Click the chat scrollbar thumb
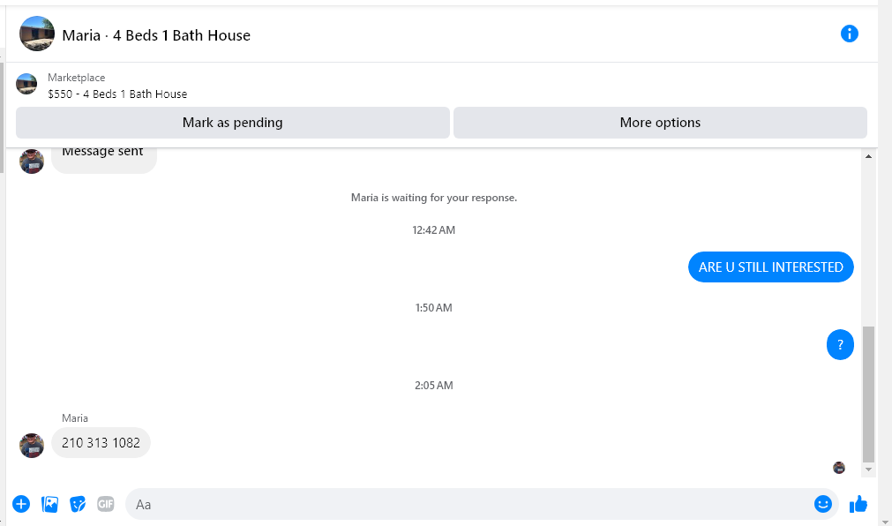 click(x=868, y=394)
